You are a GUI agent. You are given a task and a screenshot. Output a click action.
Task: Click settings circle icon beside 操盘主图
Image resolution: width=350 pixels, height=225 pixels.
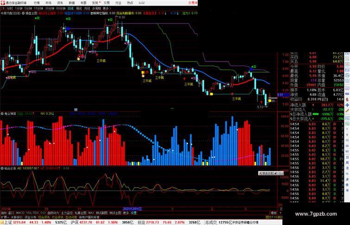pos(23,13)
